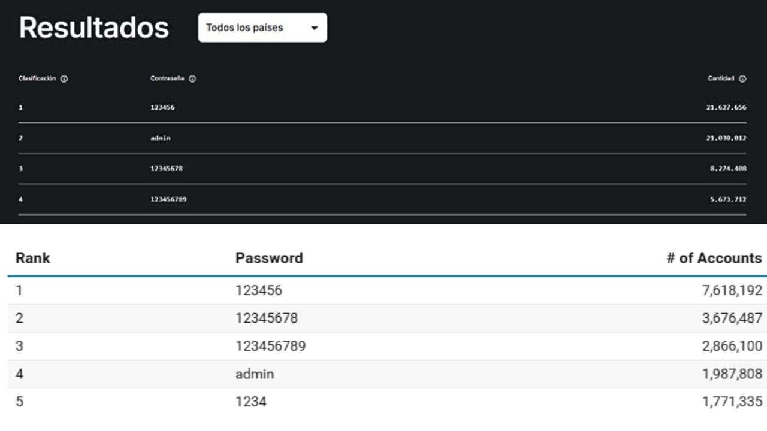Click the # of Accounts column header
767x431 pixels.
tap(714, 258)
